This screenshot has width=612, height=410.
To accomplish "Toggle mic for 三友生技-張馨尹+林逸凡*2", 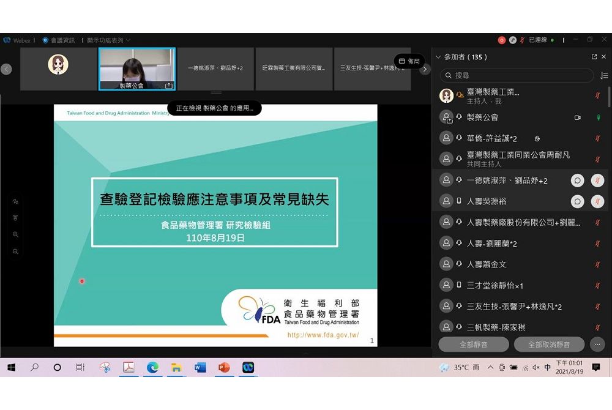I will coord(597,307).
